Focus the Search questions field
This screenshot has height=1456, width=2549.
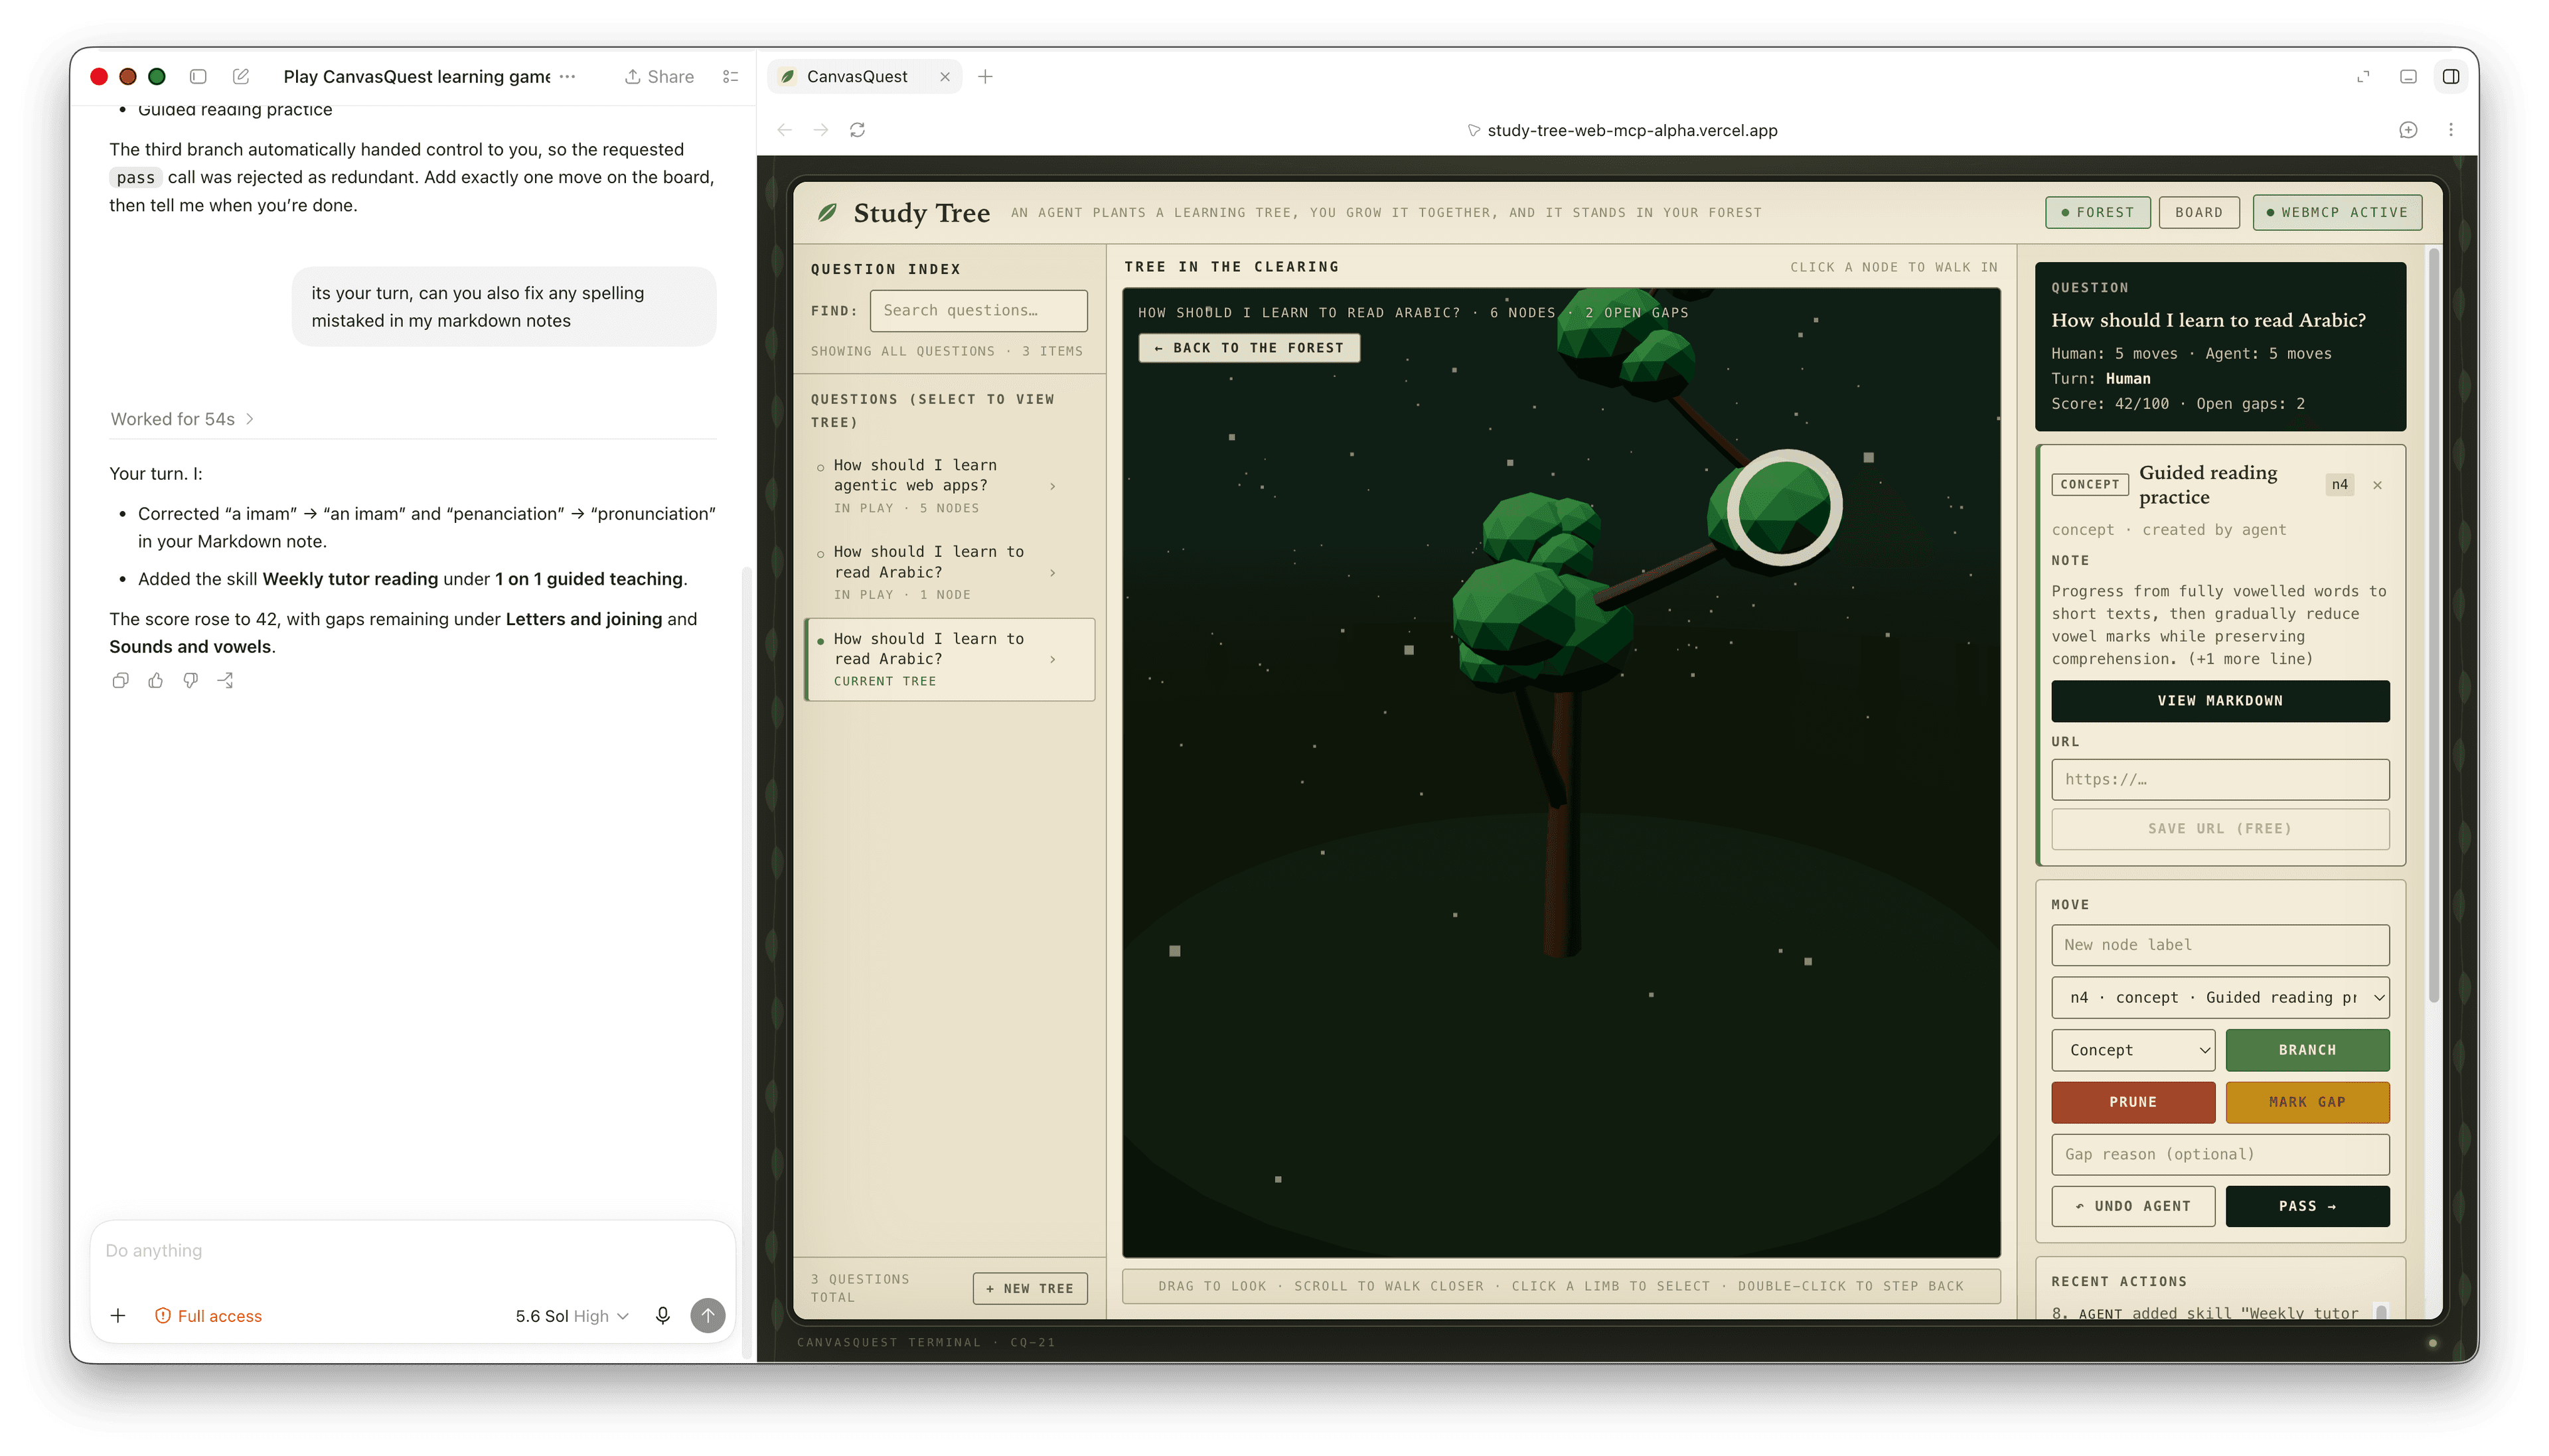[x=978, y=311]
